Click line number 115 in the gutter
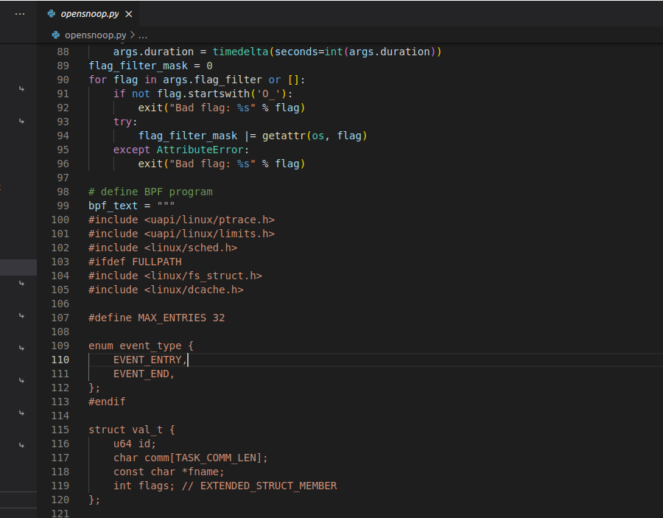The height and width of the screenshot is (518, 663). pyautogui.click(x=60, y=430)
